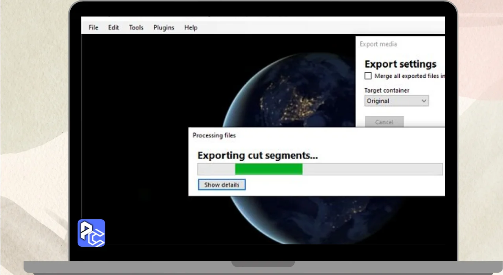Click the Export settings heading

(400, 64)
